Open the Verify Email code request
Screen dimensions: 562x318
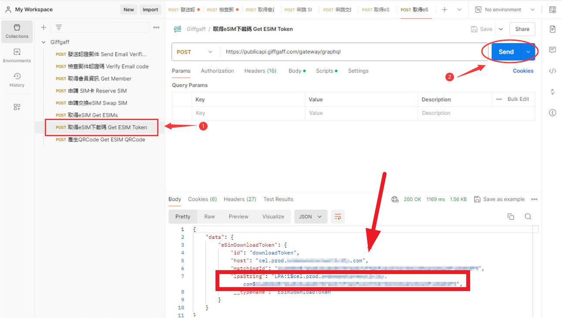102,67
